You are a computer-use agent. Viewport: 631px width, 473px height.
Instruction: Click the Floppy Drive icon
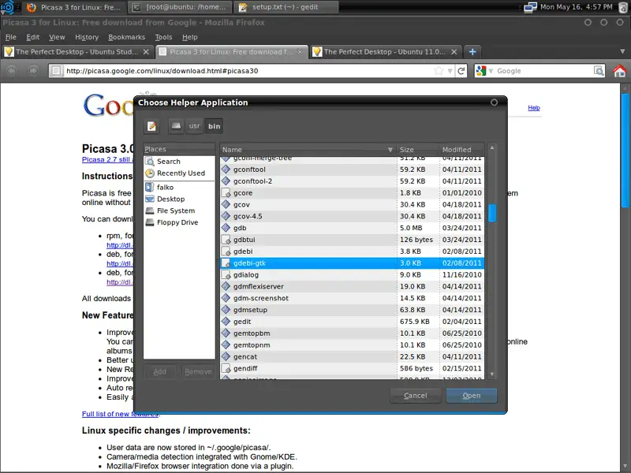pyautogui.click(x=150, y=222)
